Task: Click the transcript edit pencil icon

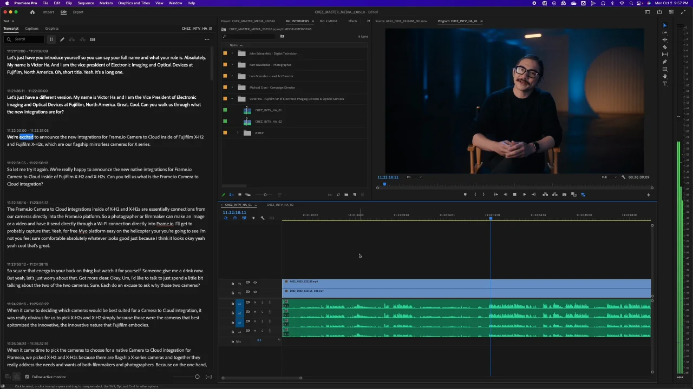Action: click(x=62, y=39)
